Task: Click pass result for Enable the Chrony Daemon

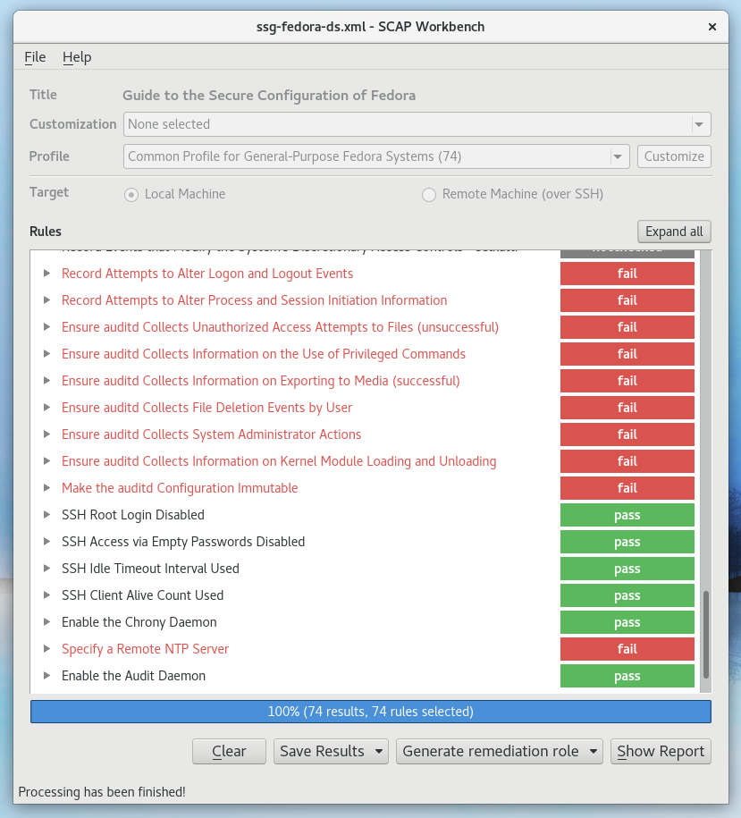Action: (x=627, y=622)
